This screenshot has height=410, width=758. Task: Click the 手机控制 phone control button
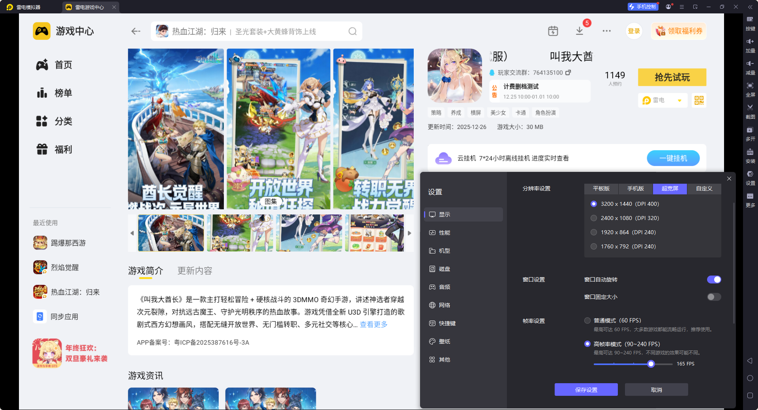[643, 7]
